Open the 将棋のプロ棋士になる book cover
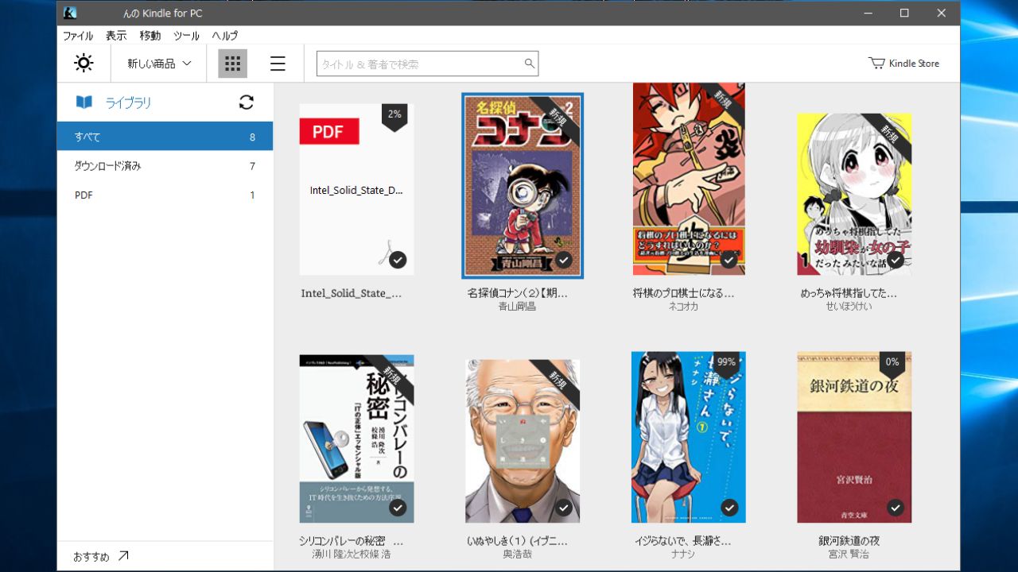 pos(689,179)
